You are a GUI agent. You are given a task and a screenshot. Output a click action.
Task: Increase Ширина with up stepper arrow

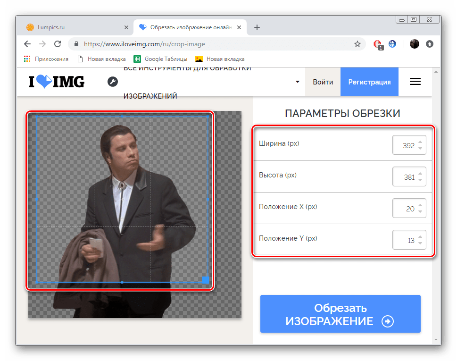[x=420, y=142]
